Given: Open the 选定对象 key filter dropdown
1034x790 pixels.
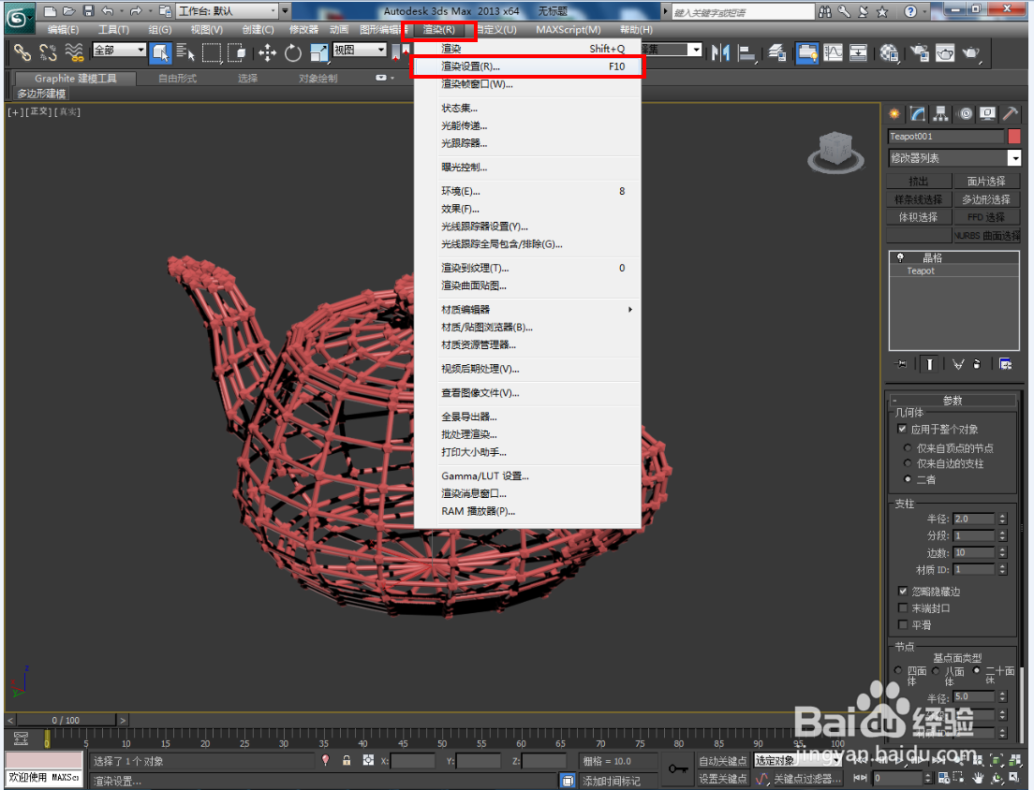Looking at the screenshot, I should pos(797,760).
